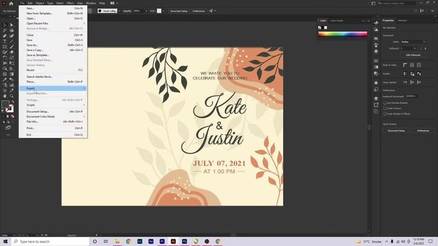This screenshot has height=246, width=438.
Task: Open the Symbols club-shaped panel icon
Action: [376, 51]
